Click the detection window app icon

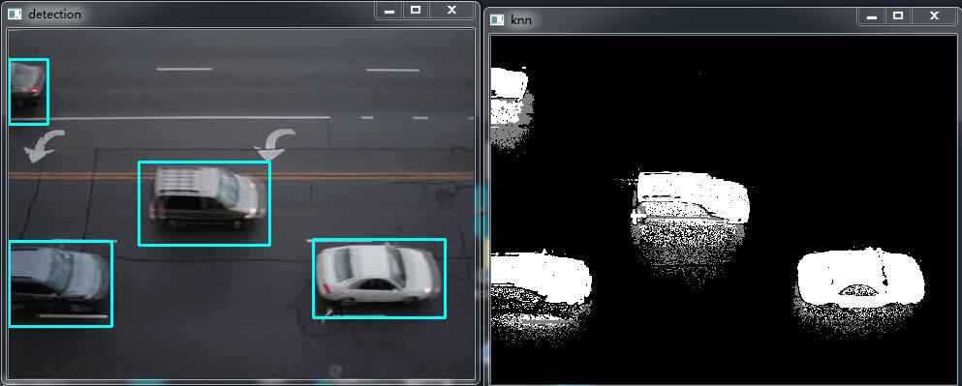pyautogui.click(x=15, y=13)
